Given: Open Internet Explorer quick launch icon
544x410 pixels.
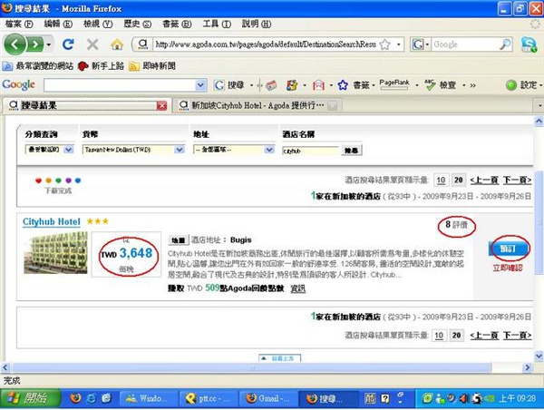Looking at the screenshot, I should pos(92,398).
